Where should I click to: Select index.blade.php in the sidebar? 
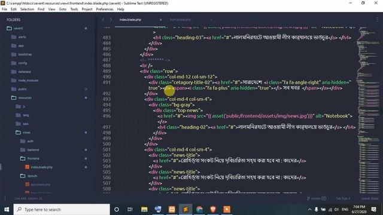coord(41,167)
